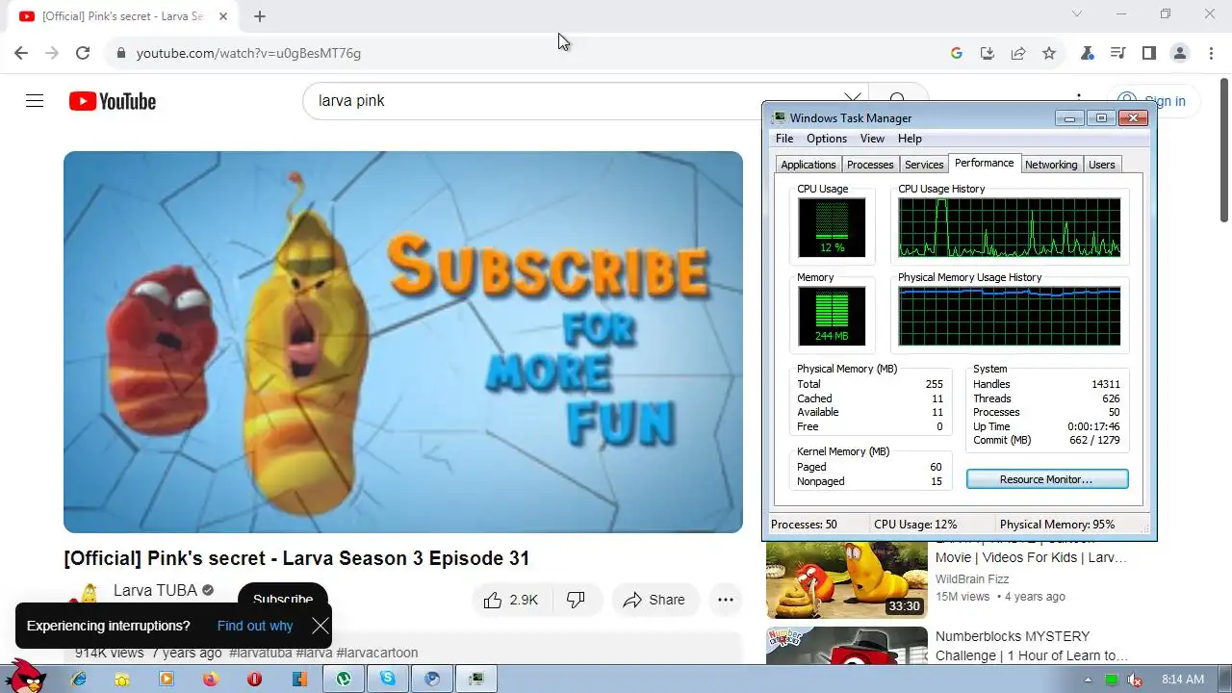Open the View menu in Task Manager
The image size is (1232, 693).
point(872,139)
